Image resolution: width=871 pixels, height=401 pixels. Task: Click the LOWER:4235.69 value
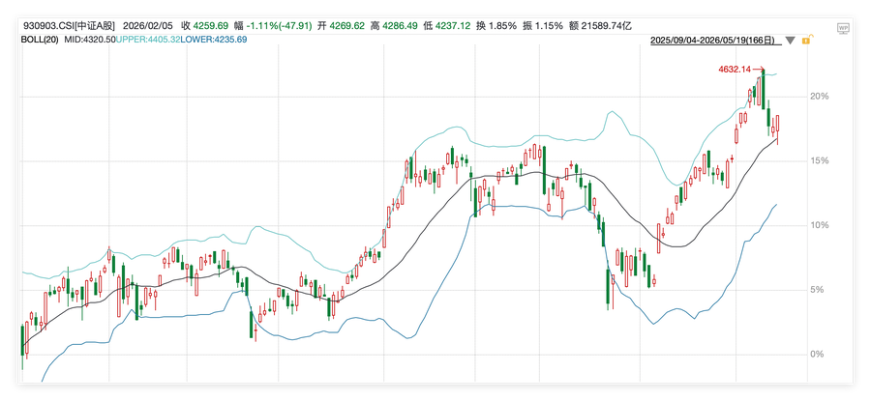(x=214, y=40)
